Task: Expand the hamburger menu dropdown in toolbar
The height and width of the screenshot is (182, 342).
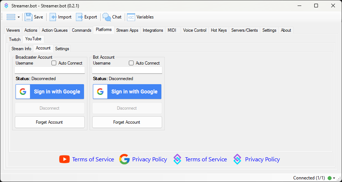Action: 13,17
